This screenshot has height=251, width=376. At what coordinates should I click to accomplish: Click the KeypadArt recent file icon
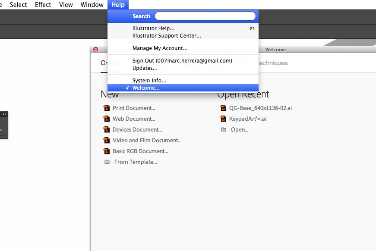click(223, 119)
